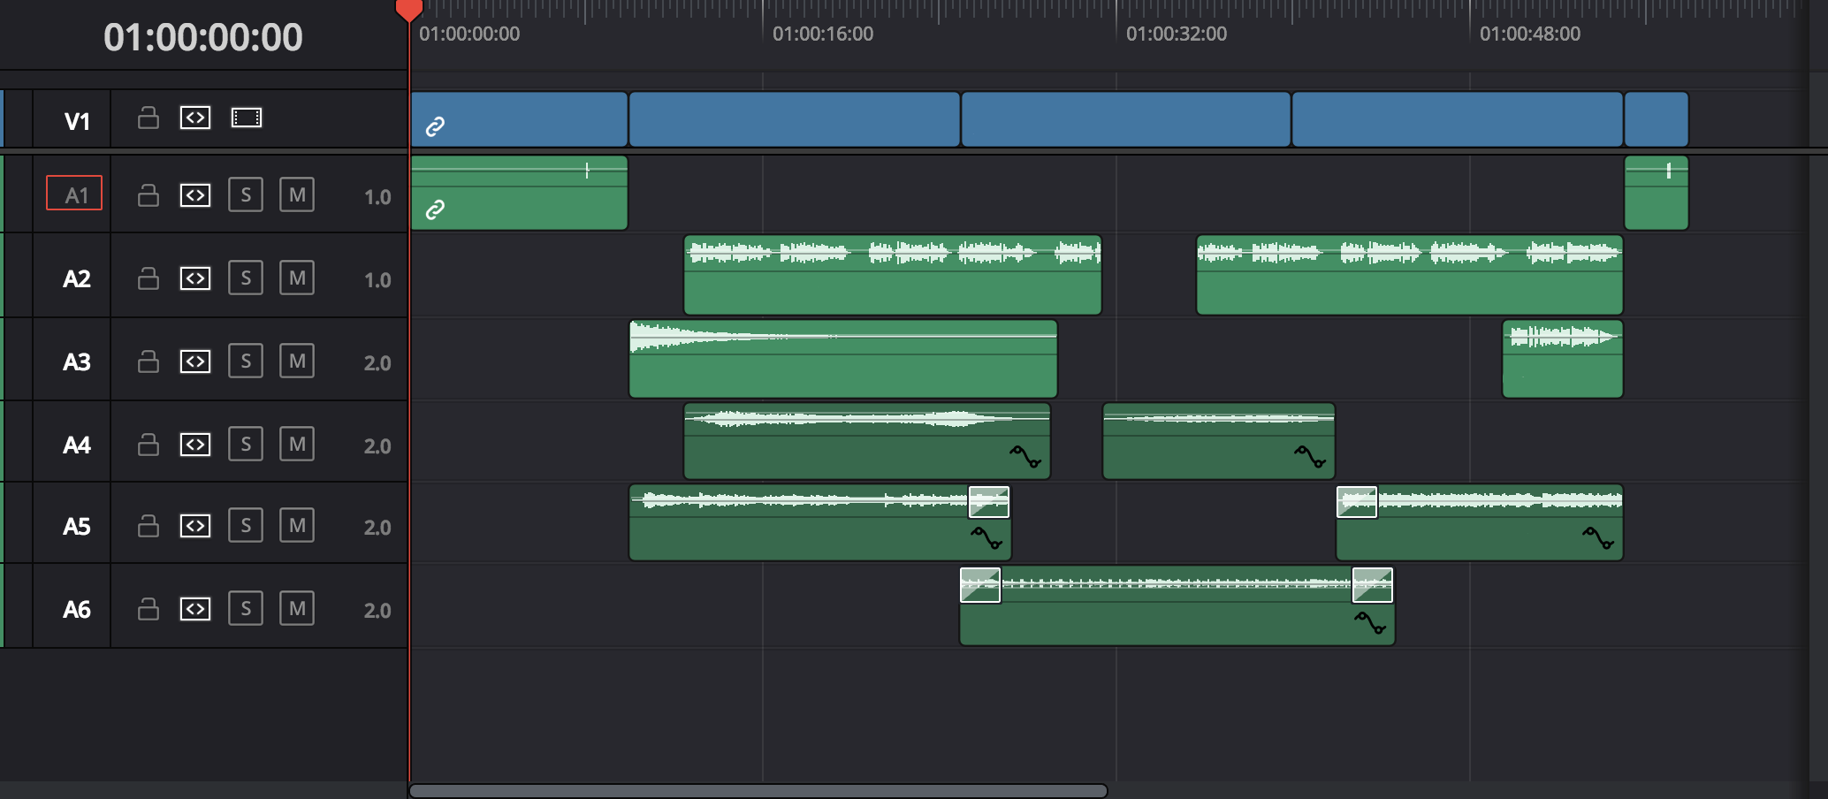Select fade-in handle on second A5 clip
1828x799 pixels.
[x=1357, y=502]
